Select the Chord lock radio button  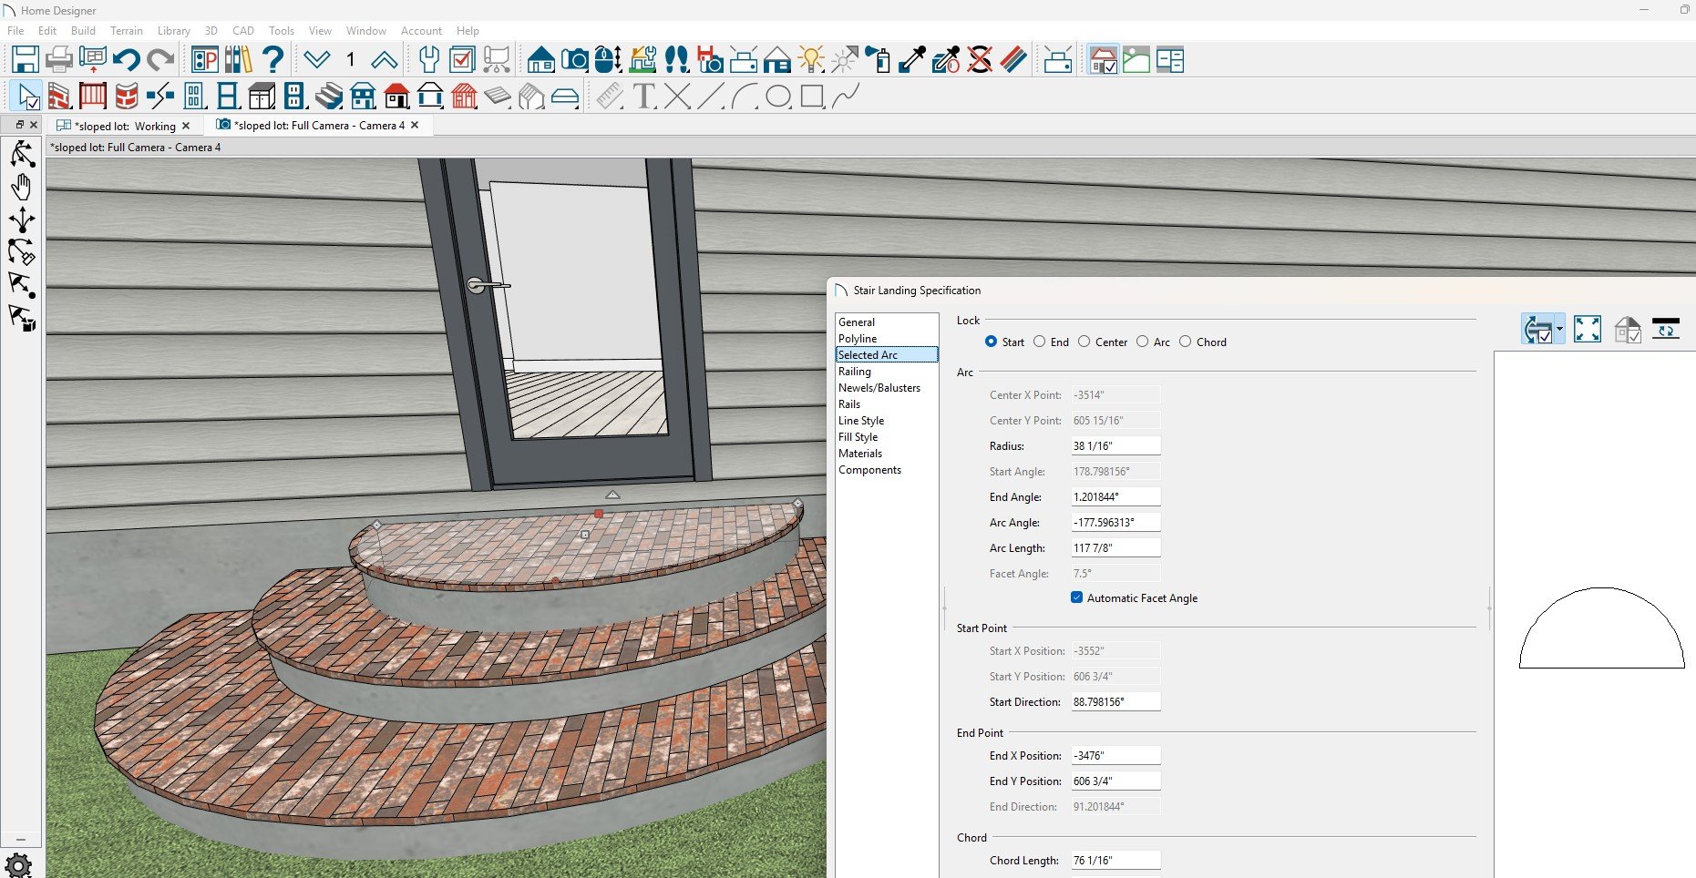point(1185,342)
